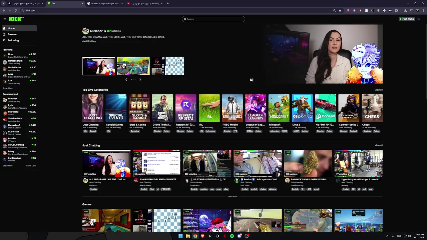Click PODCAST tag on SideScrollers stream

pyautogui.click(x=166, y=189)
